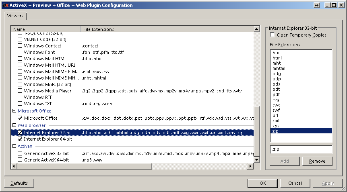This screenshot has width=347, height=192.
Task: Select .mhtml in the extensions list
Action: tap(301, 68)
